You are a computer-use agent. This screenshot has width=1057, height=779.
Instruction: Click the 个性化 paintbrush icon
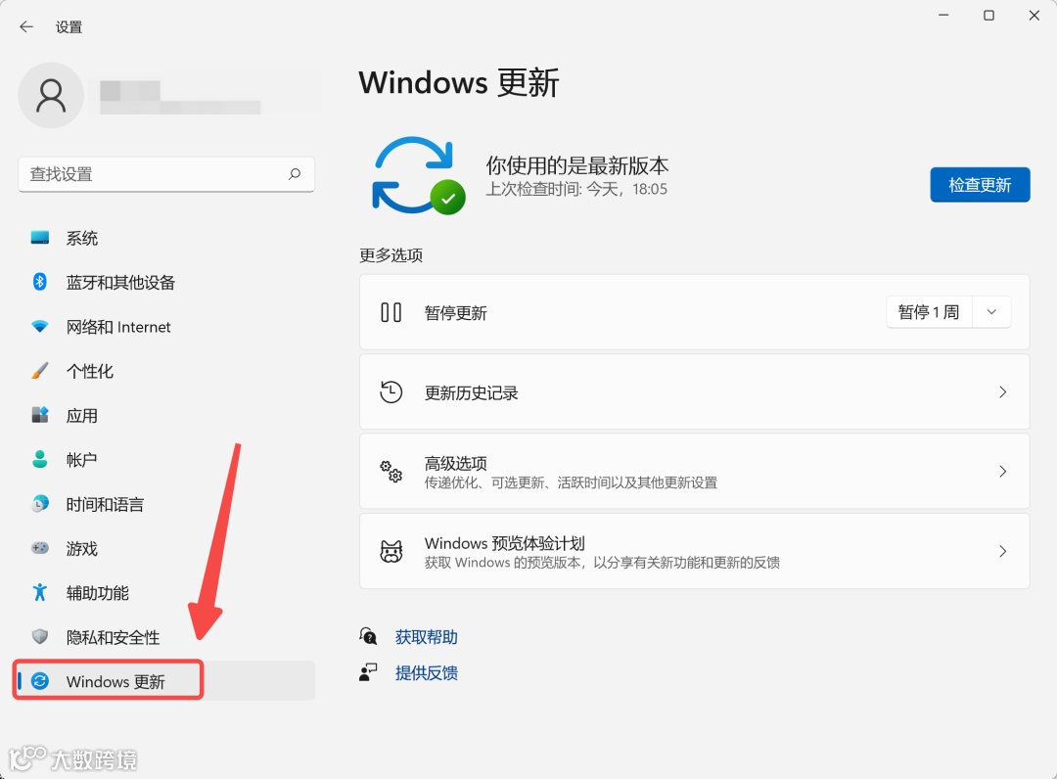click(x=40, y=371)
